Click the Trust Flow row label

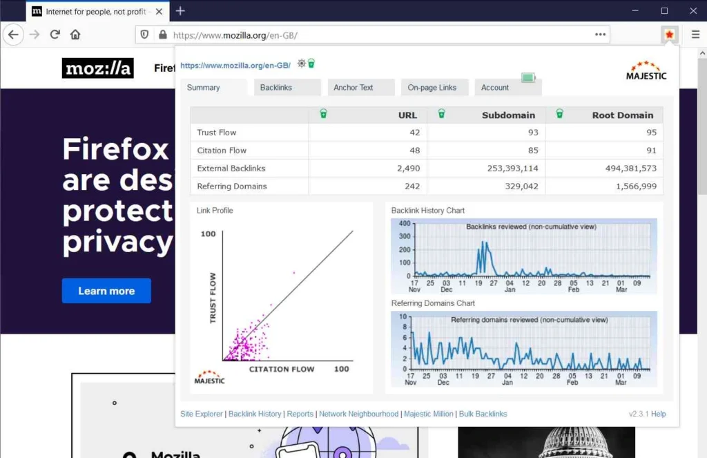pyautogui.click(x=216, y=133)
